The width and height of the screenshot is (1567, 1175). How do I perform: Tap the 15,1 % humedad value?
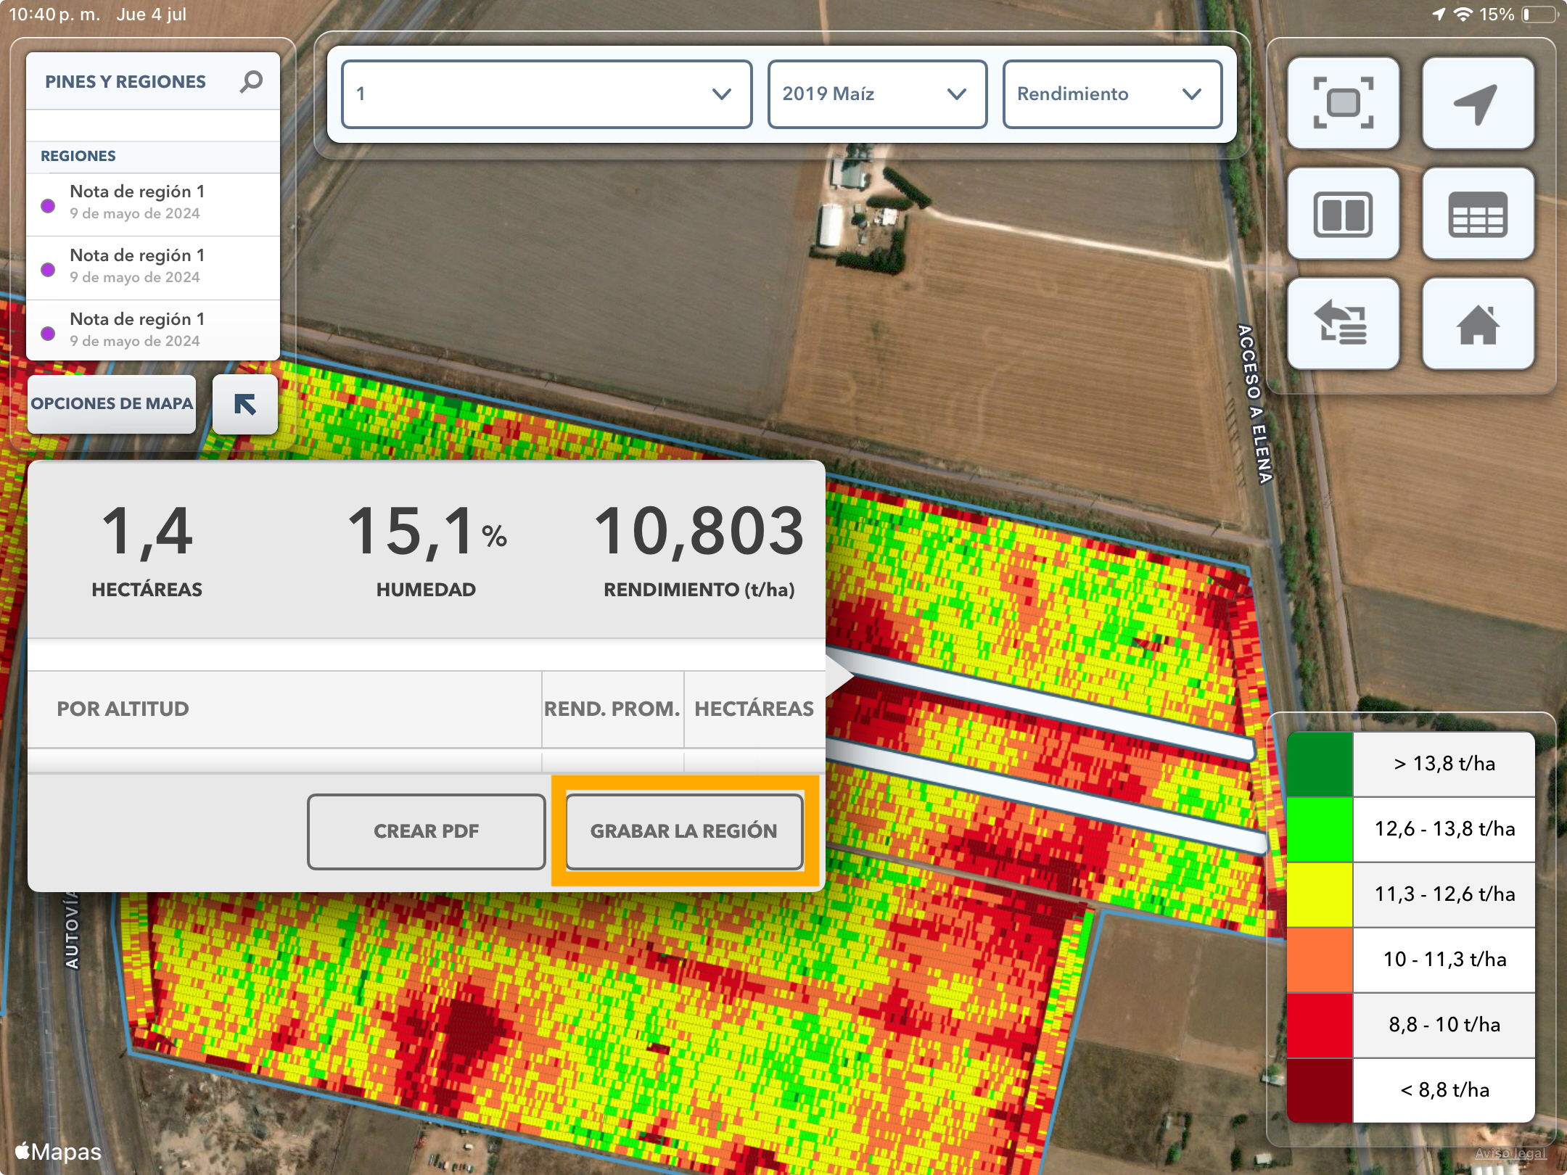pyautogui.click(x=427, y=532)
